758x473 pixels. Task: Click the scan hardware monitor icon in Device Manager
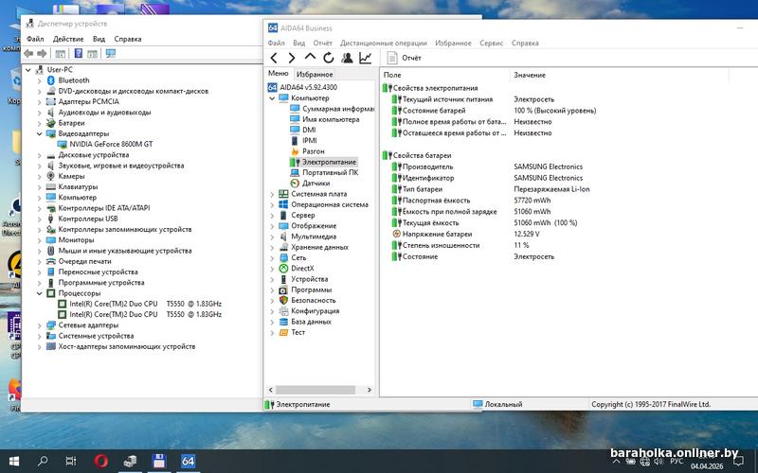[x=111, y=54]
